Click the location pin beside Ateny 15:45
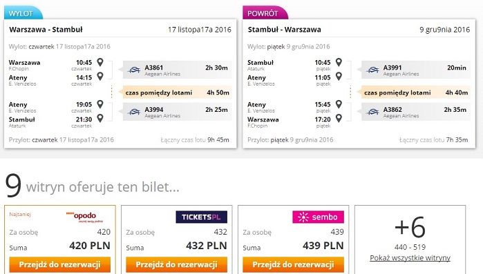Image resolution: width=483 pixels, height=274 pixels. click(339, 104)
